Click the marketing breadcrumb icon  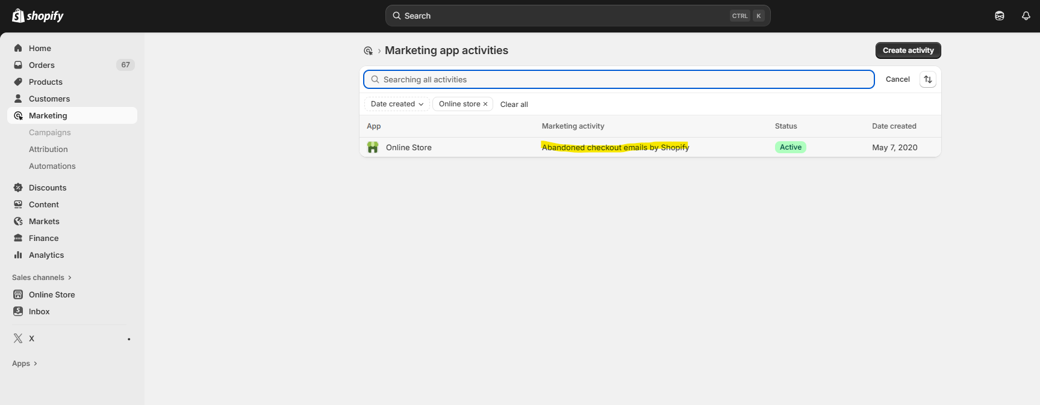coord(368,51)
